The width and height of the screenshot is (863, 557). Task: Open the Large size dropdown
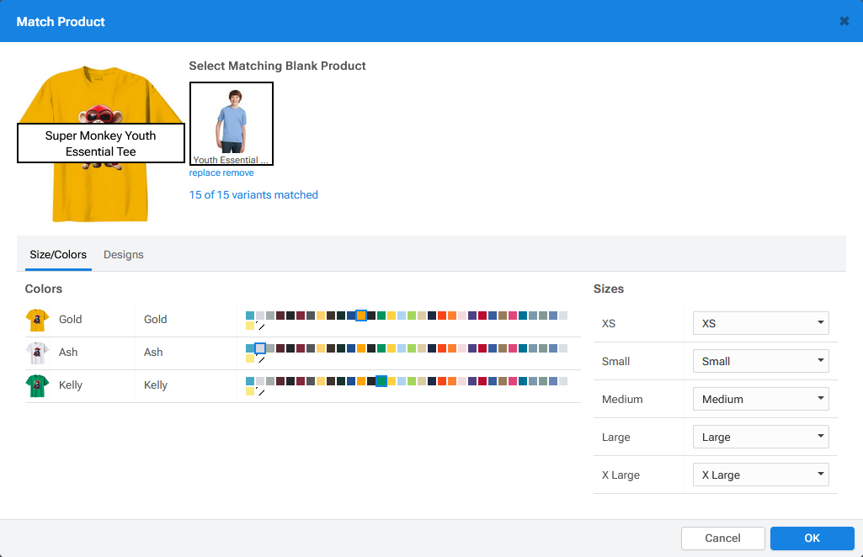coord(760,437)
